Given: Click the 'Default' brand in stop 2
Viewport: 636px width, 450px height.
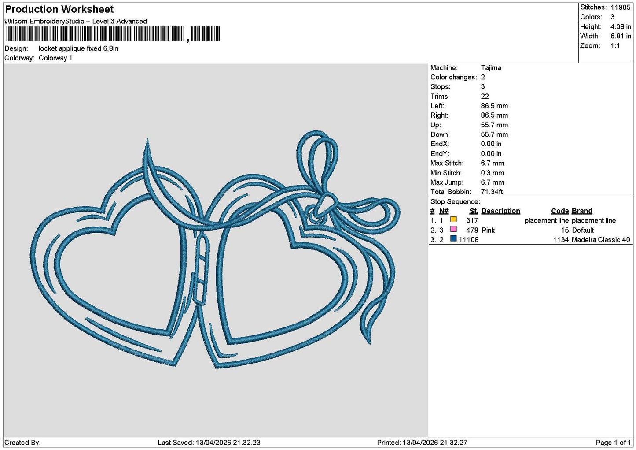Looking at the screenshot, I should pyautogui.click(x=583, y=230).
